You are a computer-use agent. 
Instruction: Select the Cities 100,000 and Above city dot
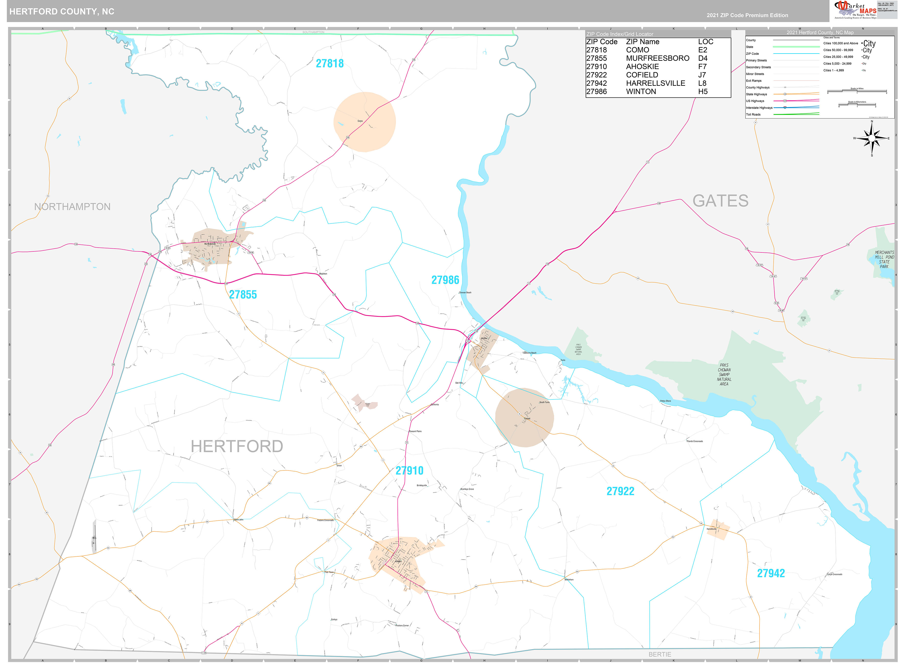[862, 43]
